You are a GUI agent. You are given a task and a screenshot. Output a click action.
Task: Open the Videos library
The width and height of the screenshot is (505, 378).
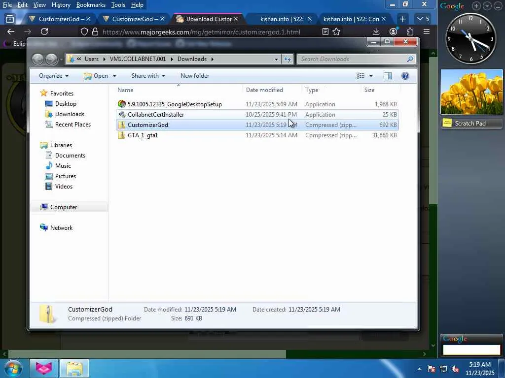64,187
